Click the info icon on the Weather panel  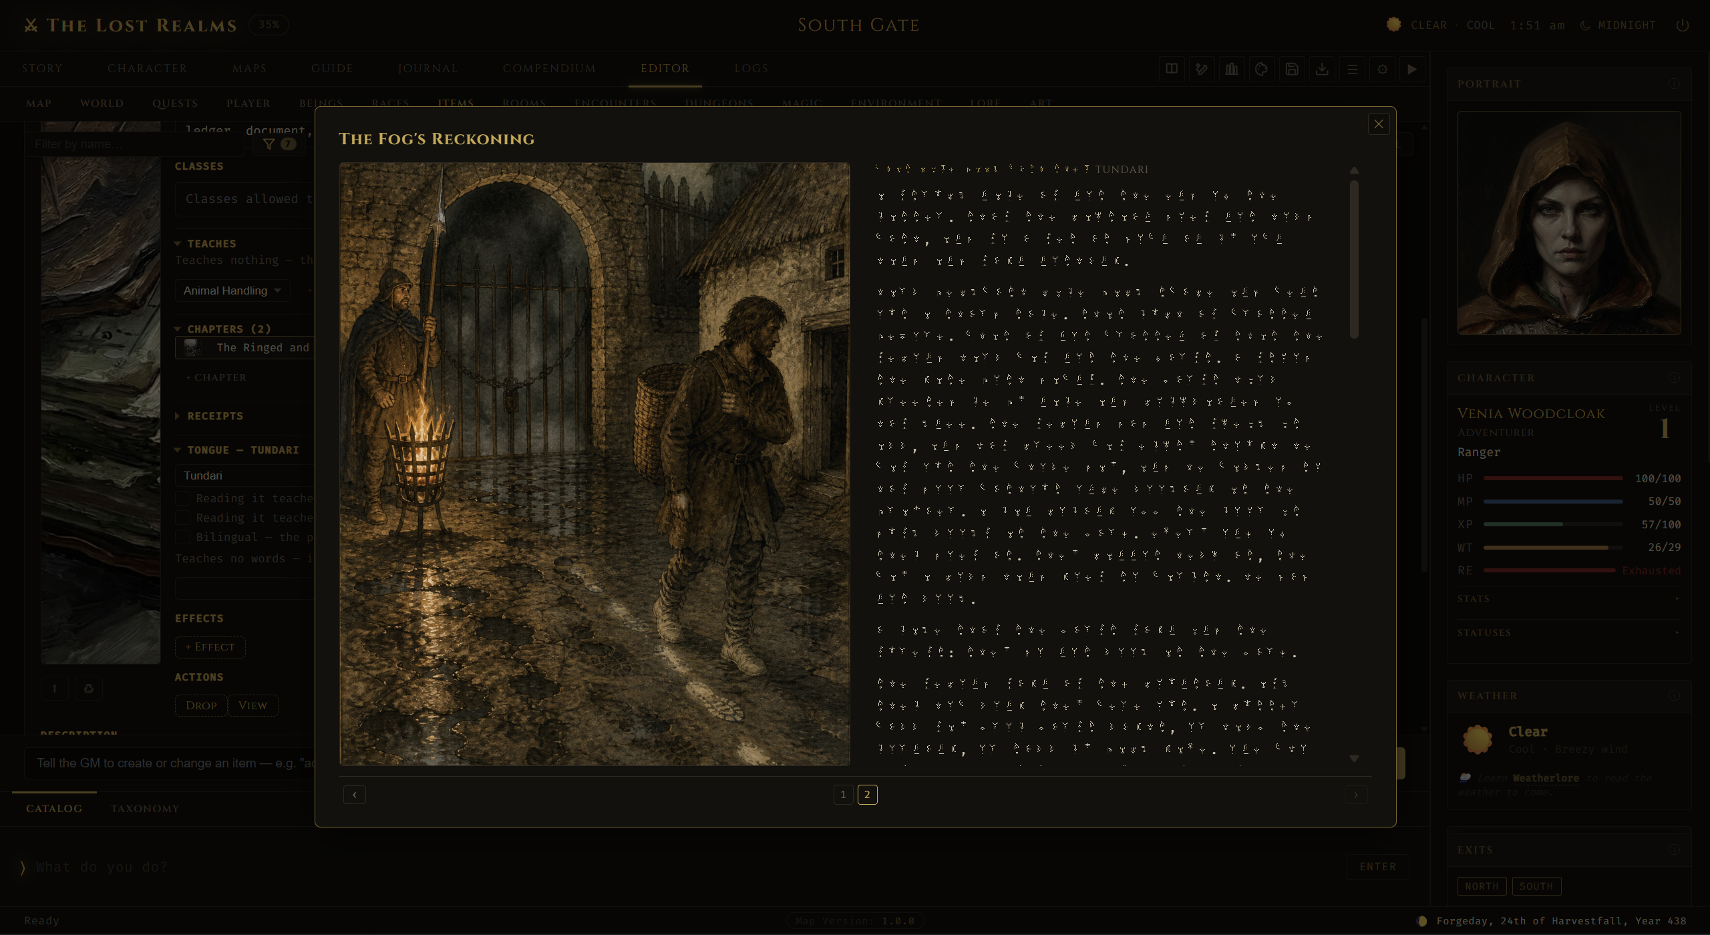pos(1674,695)
